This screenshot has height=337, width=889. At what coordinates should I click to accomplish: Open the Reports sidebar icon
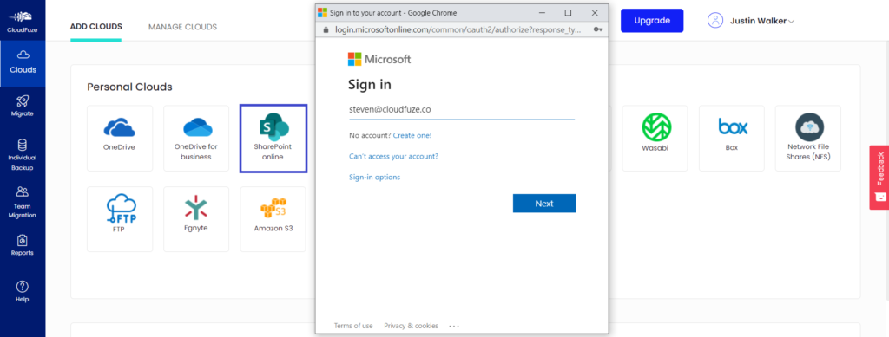pos(23,240)
